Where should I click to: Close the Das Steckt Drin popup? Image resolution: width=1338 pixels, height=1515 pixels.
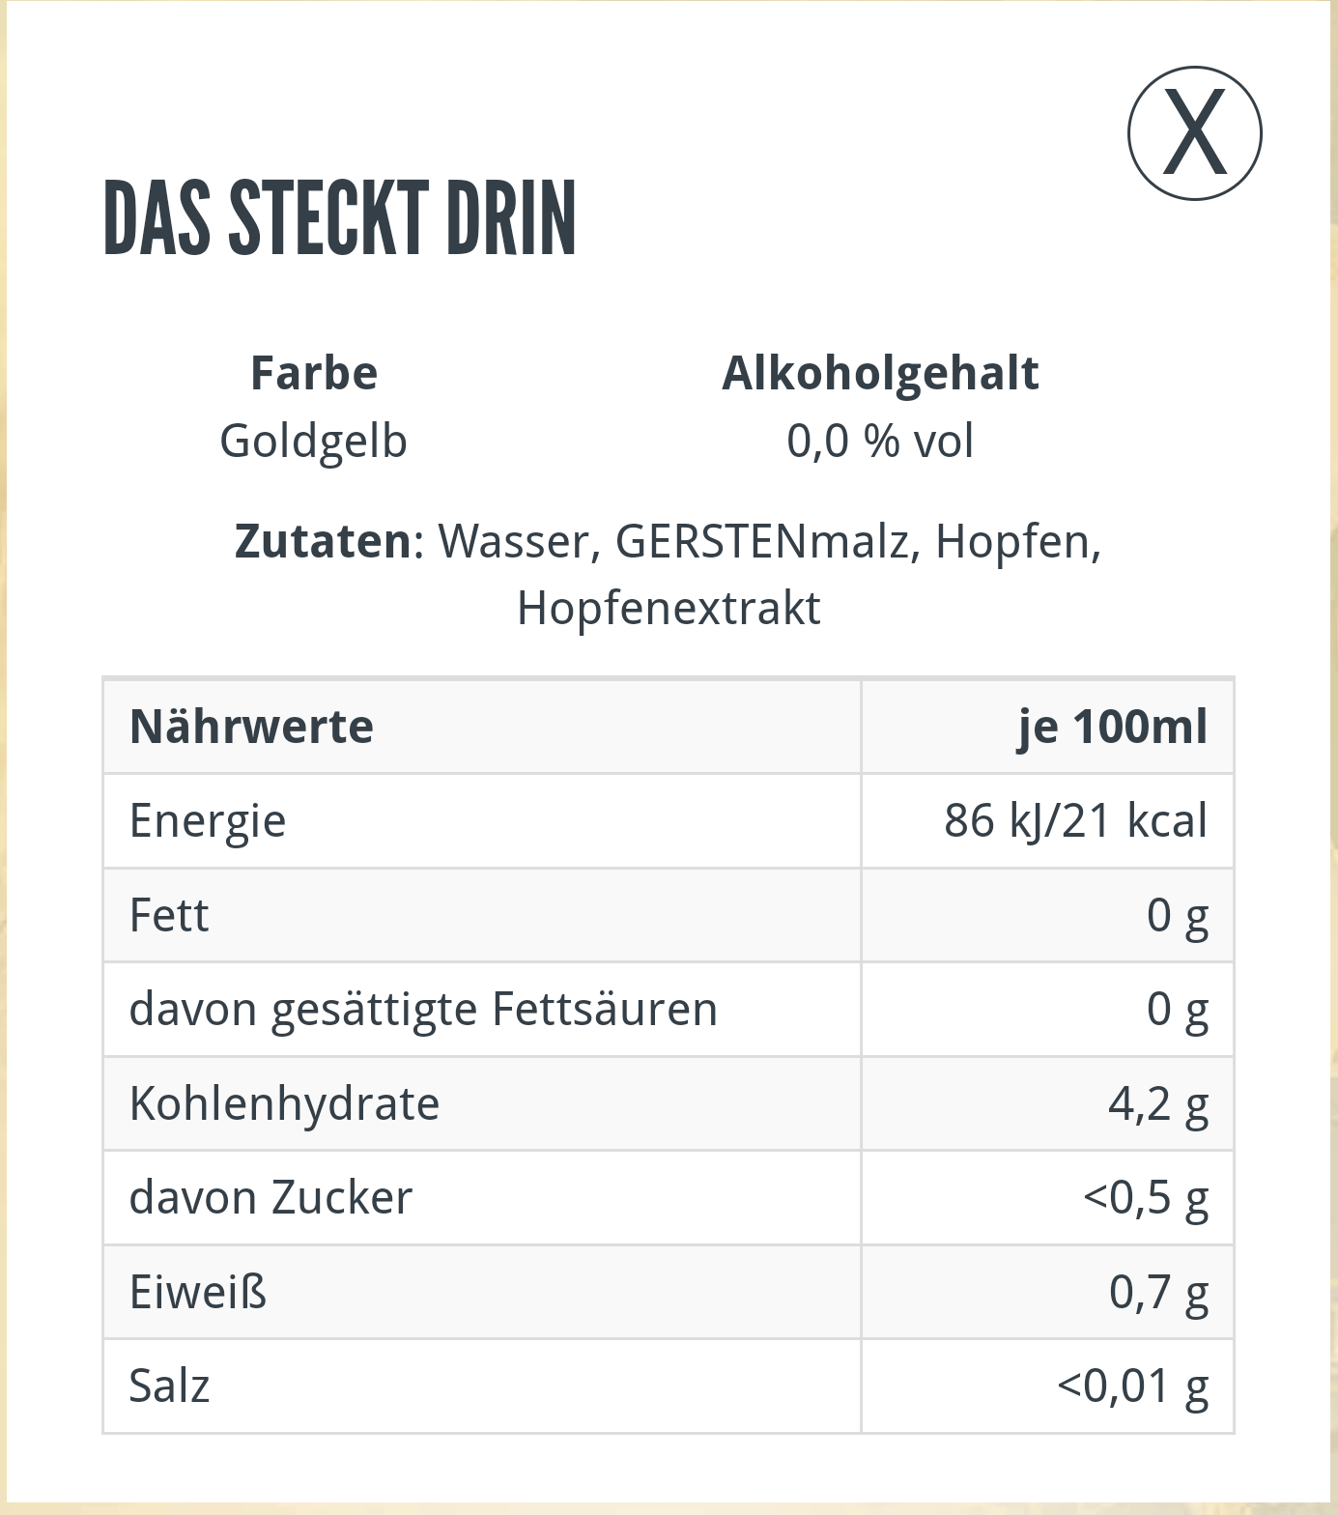tap(1194, 133)
